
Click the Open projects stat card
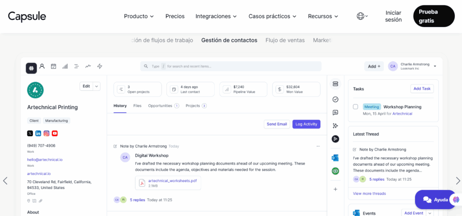tap(138, 89)
